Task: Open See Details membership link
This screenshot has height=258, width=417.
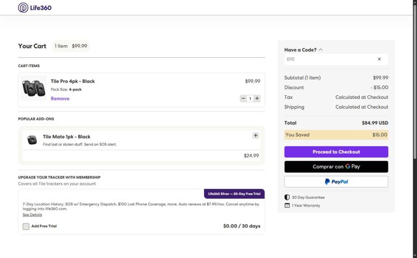Action: click(32, 214)
